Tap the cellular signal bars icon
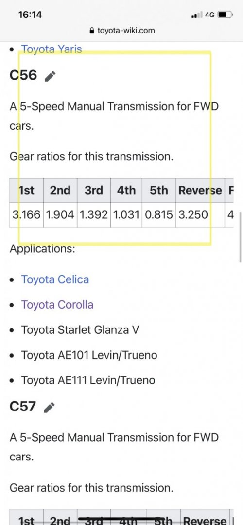 pyautogui.click(x=197, y=15)
